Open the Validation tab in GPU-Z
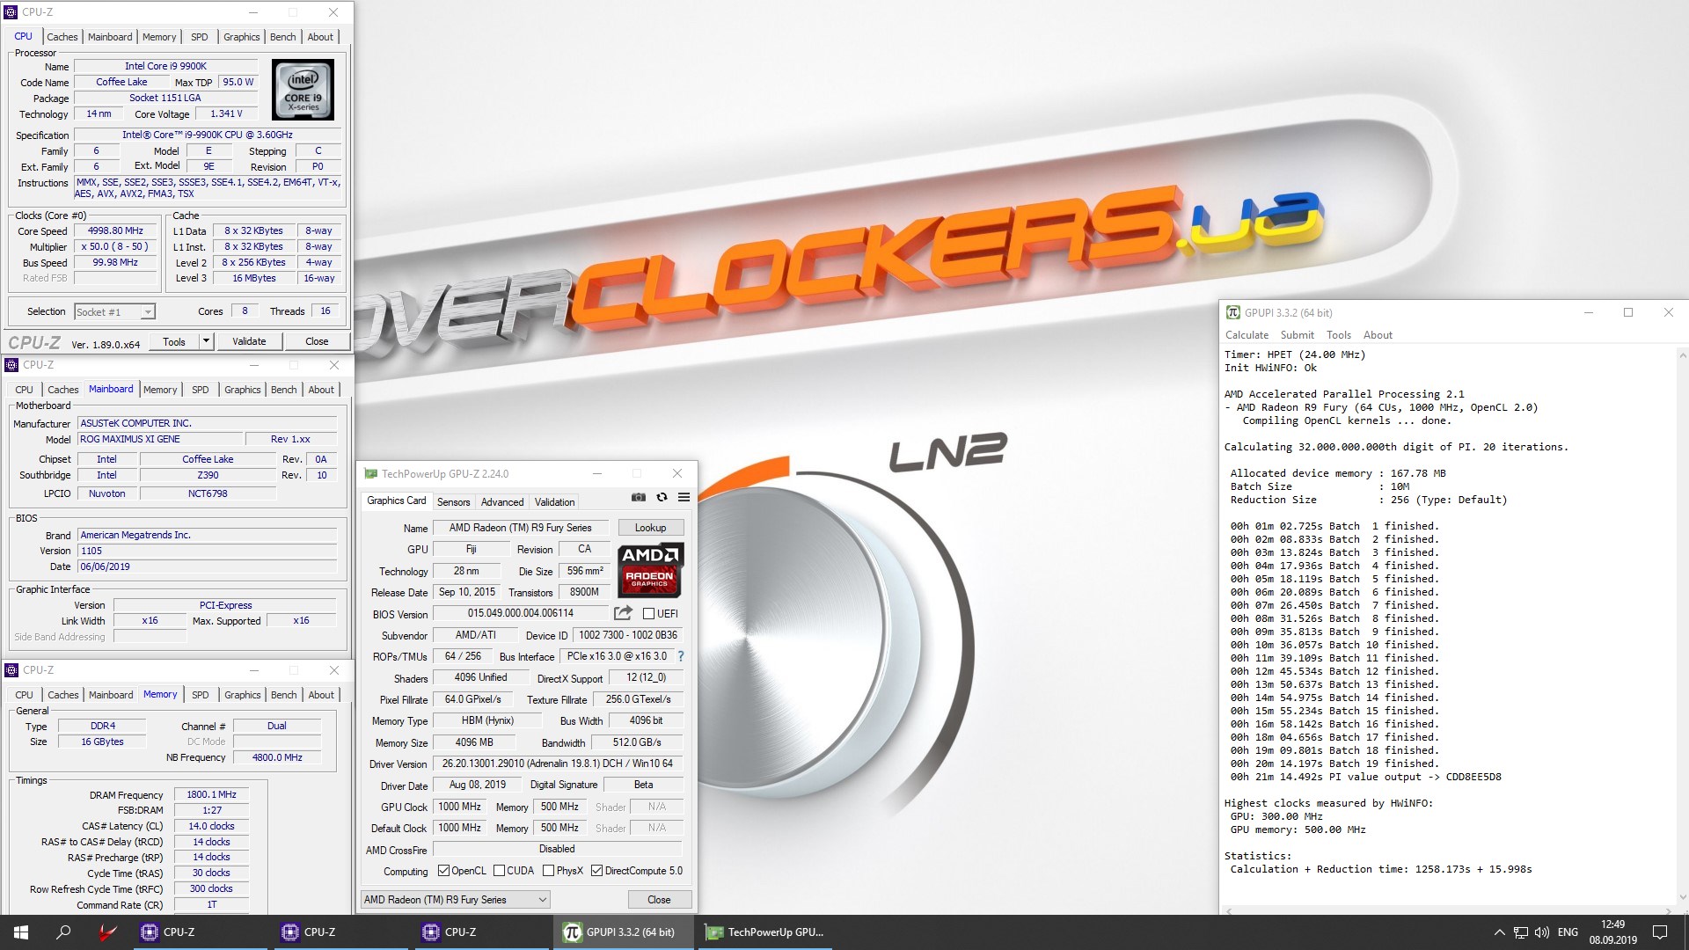Image resolution: width=1689 pixels, height=950 pixels. 554,502
